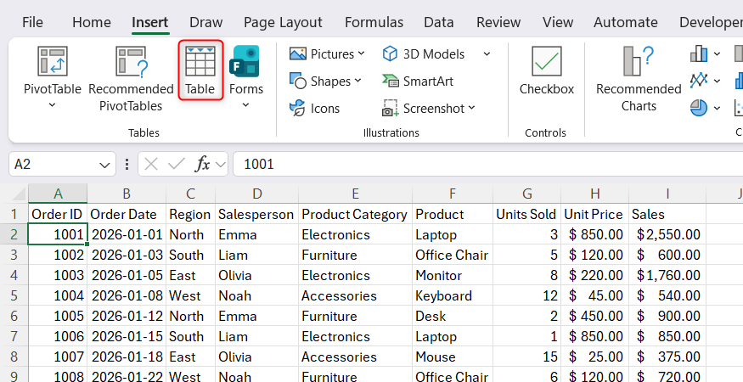Viewport: 743px width, 382px height.
Task: Select row 5 header
Action: tap(14, 295)
